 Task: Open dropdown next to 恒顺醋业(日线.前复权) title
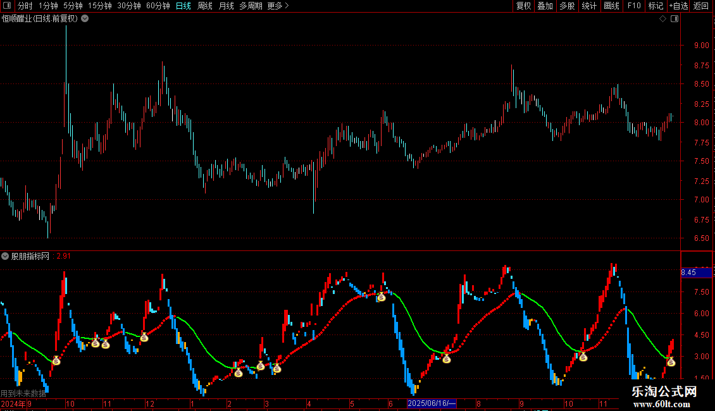(85, 19)
